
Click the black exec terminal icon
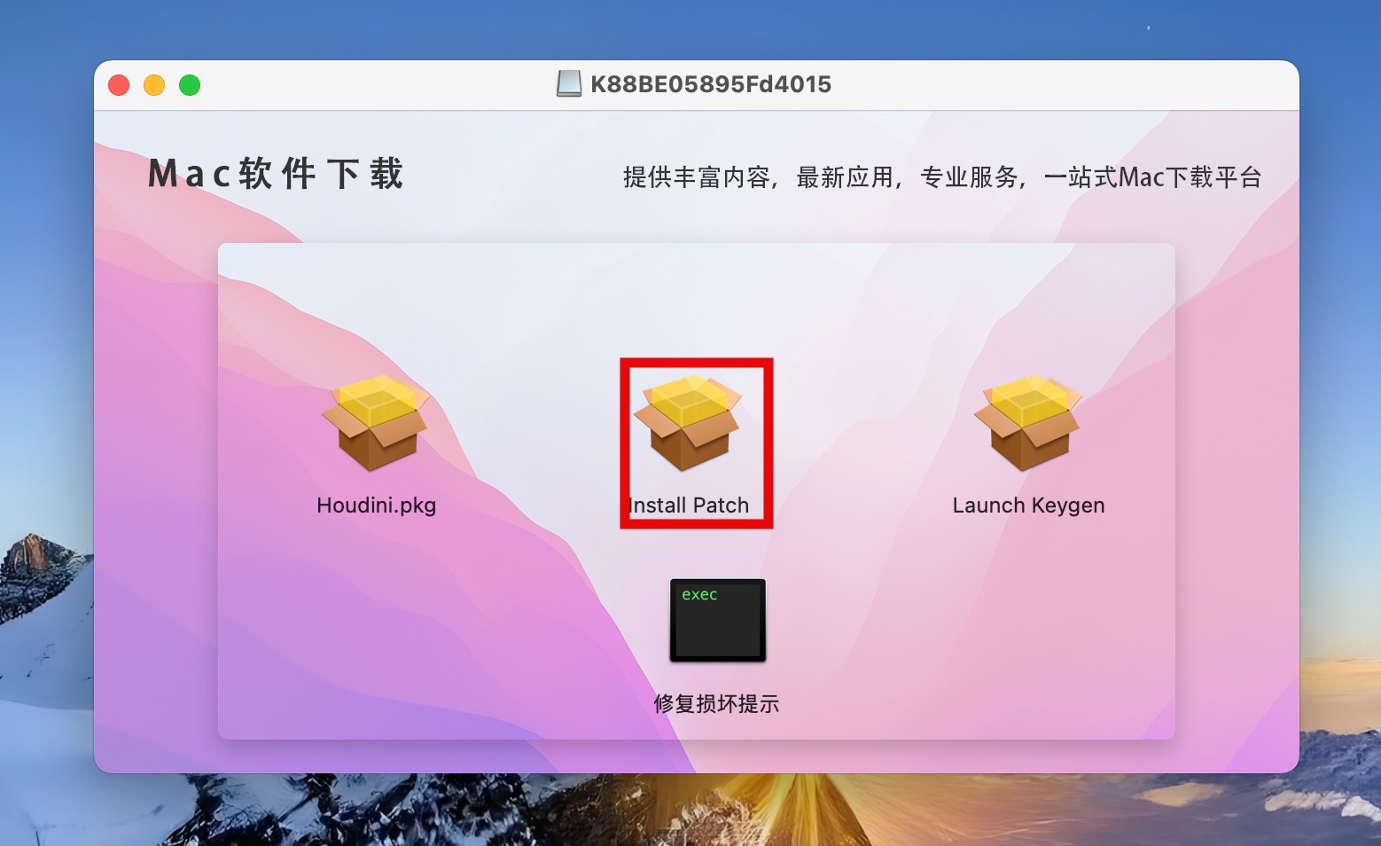click(718, 621)
